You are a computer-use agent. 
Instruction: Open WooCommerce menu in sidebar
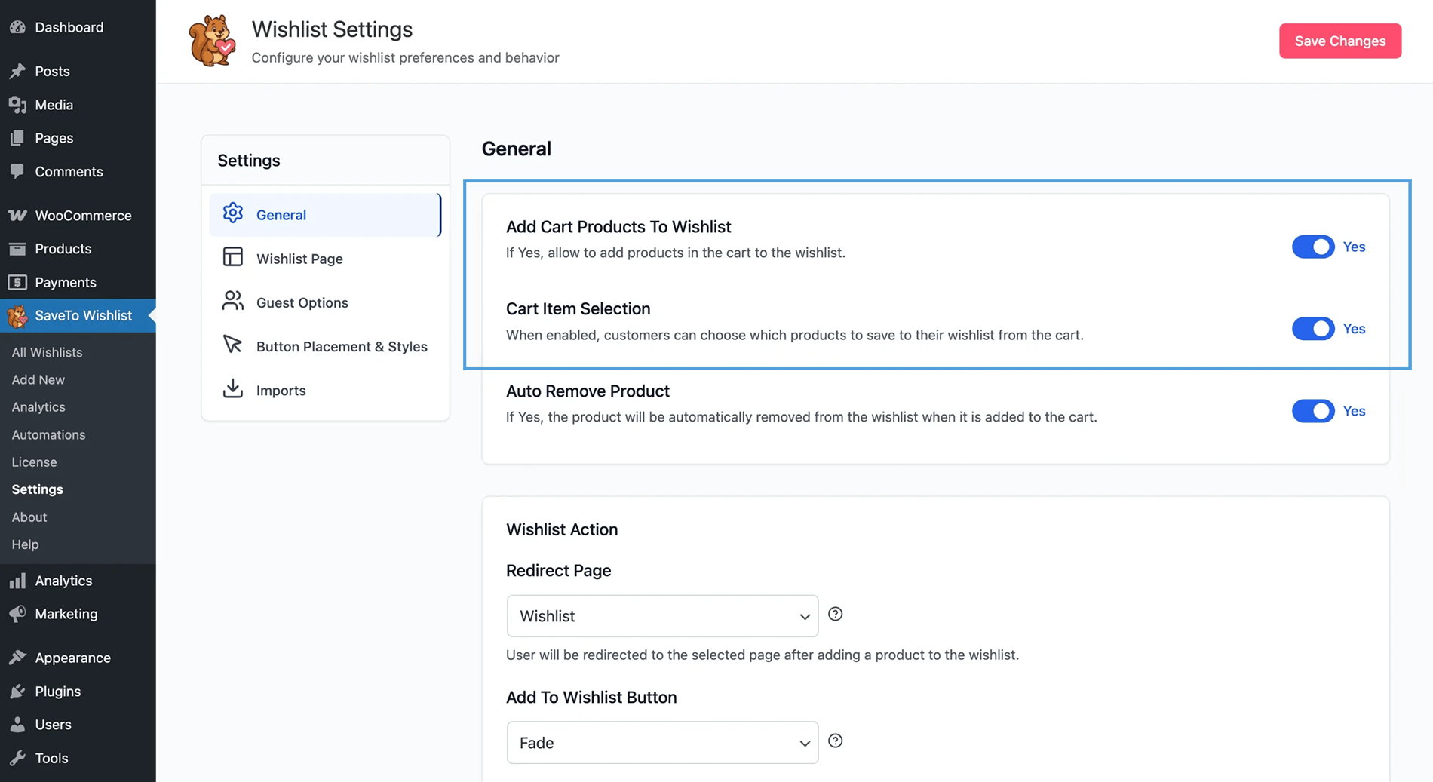[x=83, y=216]
